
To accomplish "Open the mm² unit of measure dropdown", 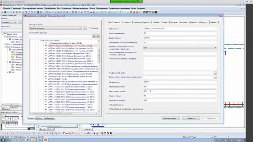I will [215, 48].
